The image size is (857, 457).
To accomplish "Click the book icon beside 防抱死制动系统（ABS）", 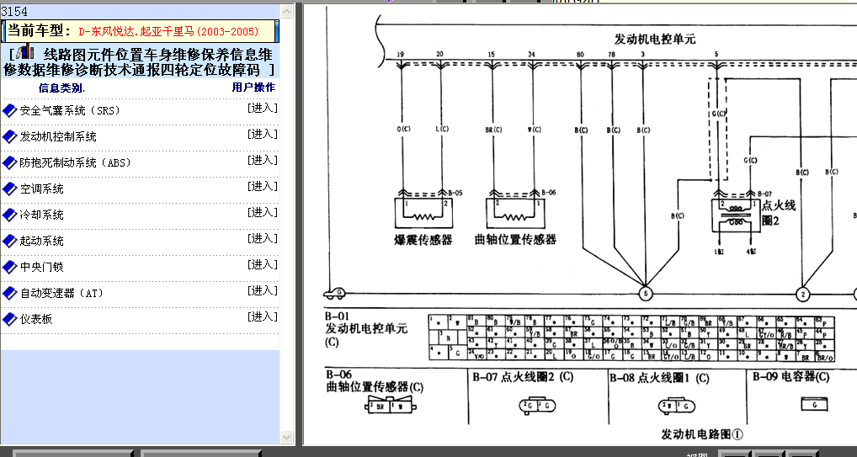I will click(10, 163).
